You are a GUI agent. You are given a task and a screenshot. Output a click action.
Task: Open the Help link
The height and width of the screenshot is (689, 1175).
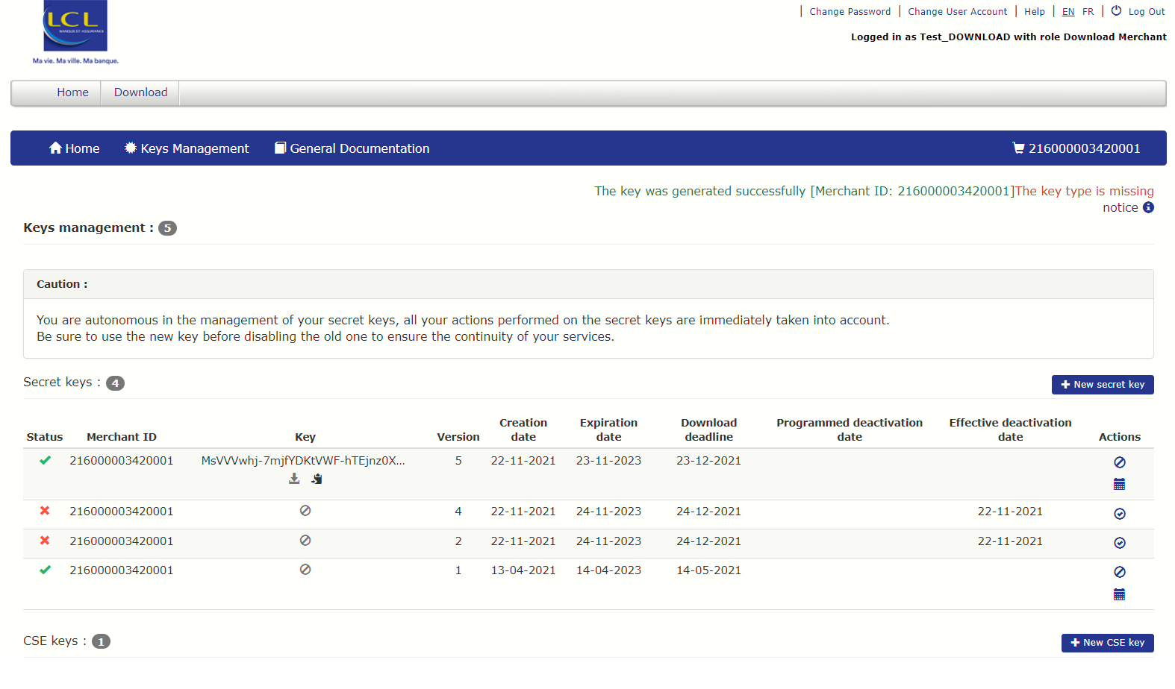(1035, 12)
